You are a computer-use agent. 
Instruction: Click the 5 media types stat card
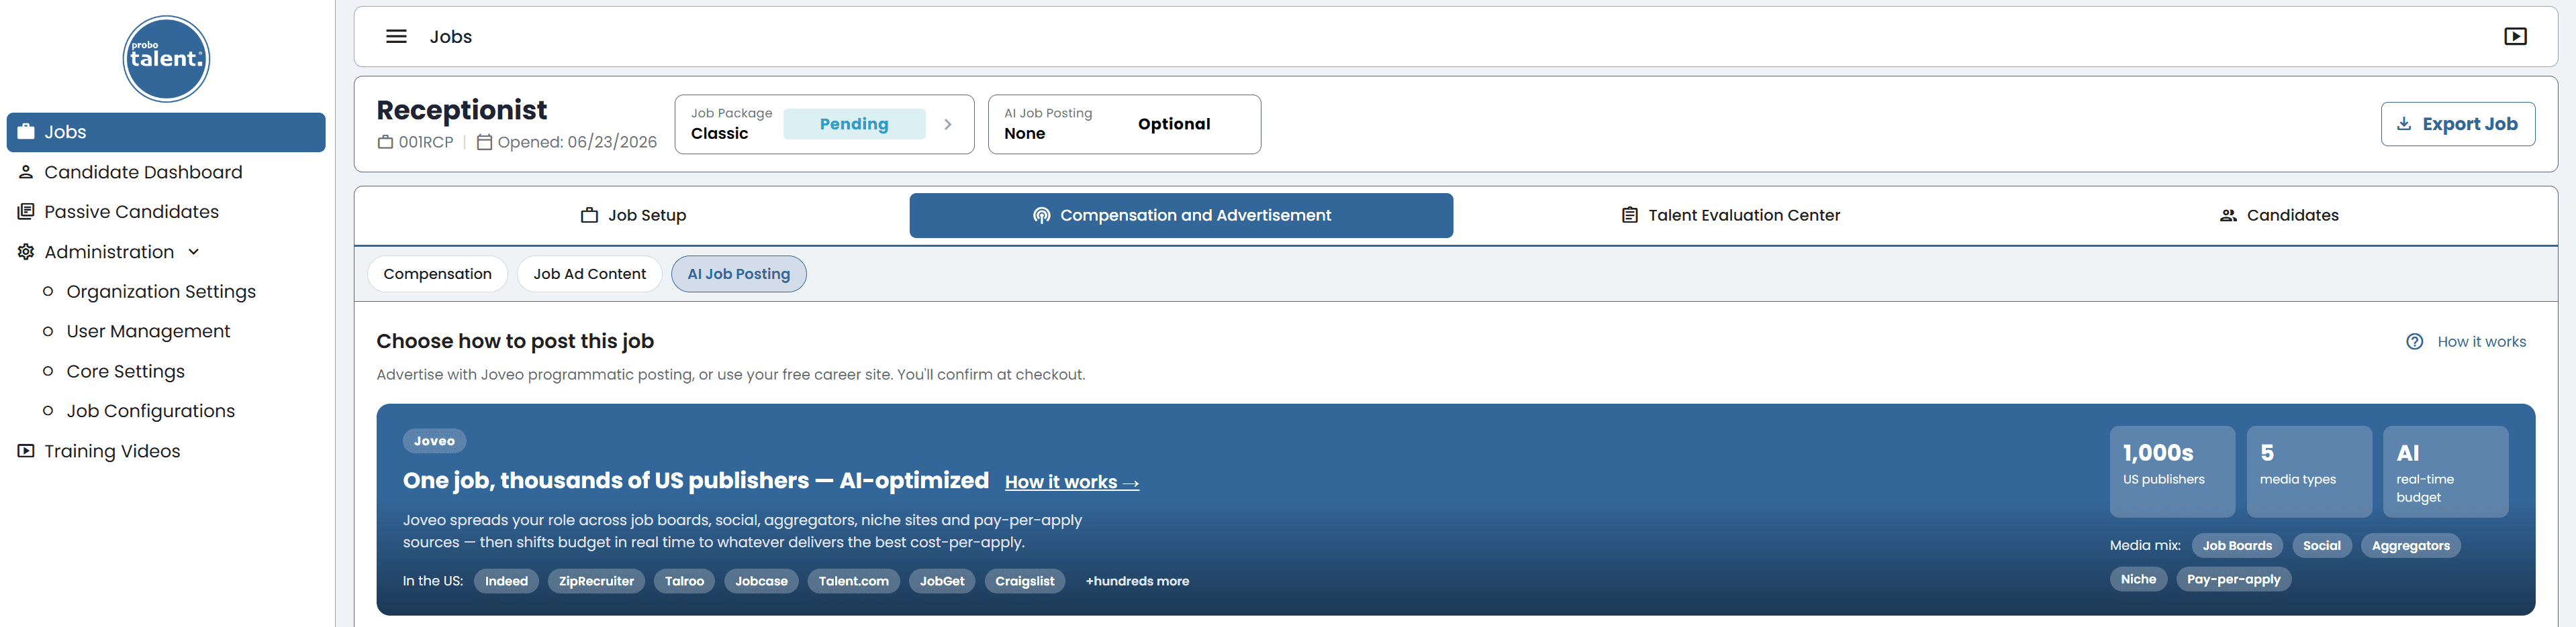click(x=2309, y=471)
